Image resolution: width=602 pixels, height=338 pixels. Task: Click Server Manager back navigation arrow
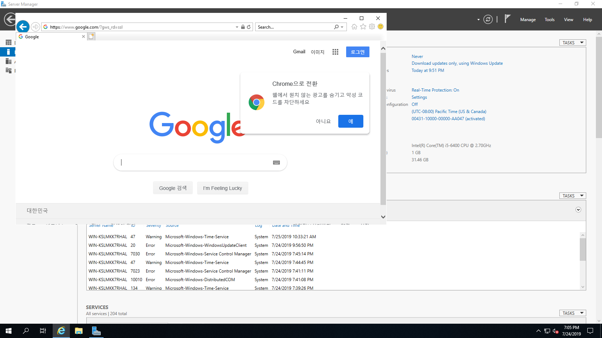point(10,19)
